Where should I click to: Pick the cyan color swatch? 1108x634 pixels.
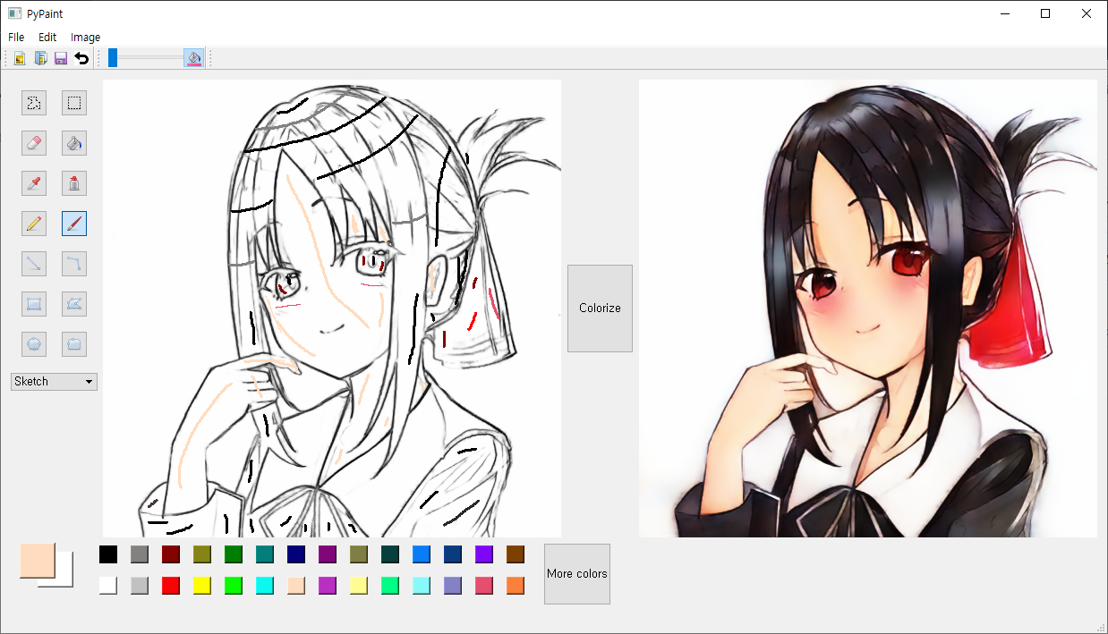point(265,586)
